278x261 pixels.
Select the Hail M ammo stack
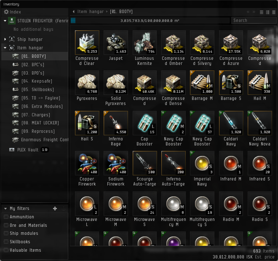coord(260,83)
